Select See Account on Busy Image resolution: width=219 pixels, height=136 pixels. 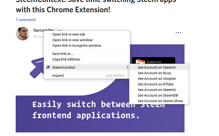coord(159,73)
